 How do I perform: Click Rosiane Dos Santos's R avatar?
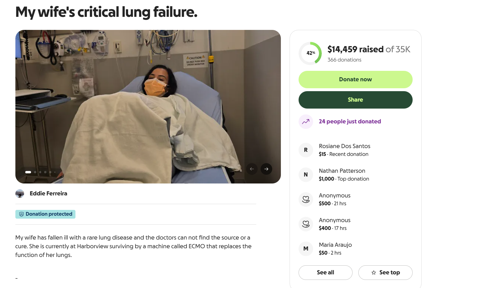(306, 150)
